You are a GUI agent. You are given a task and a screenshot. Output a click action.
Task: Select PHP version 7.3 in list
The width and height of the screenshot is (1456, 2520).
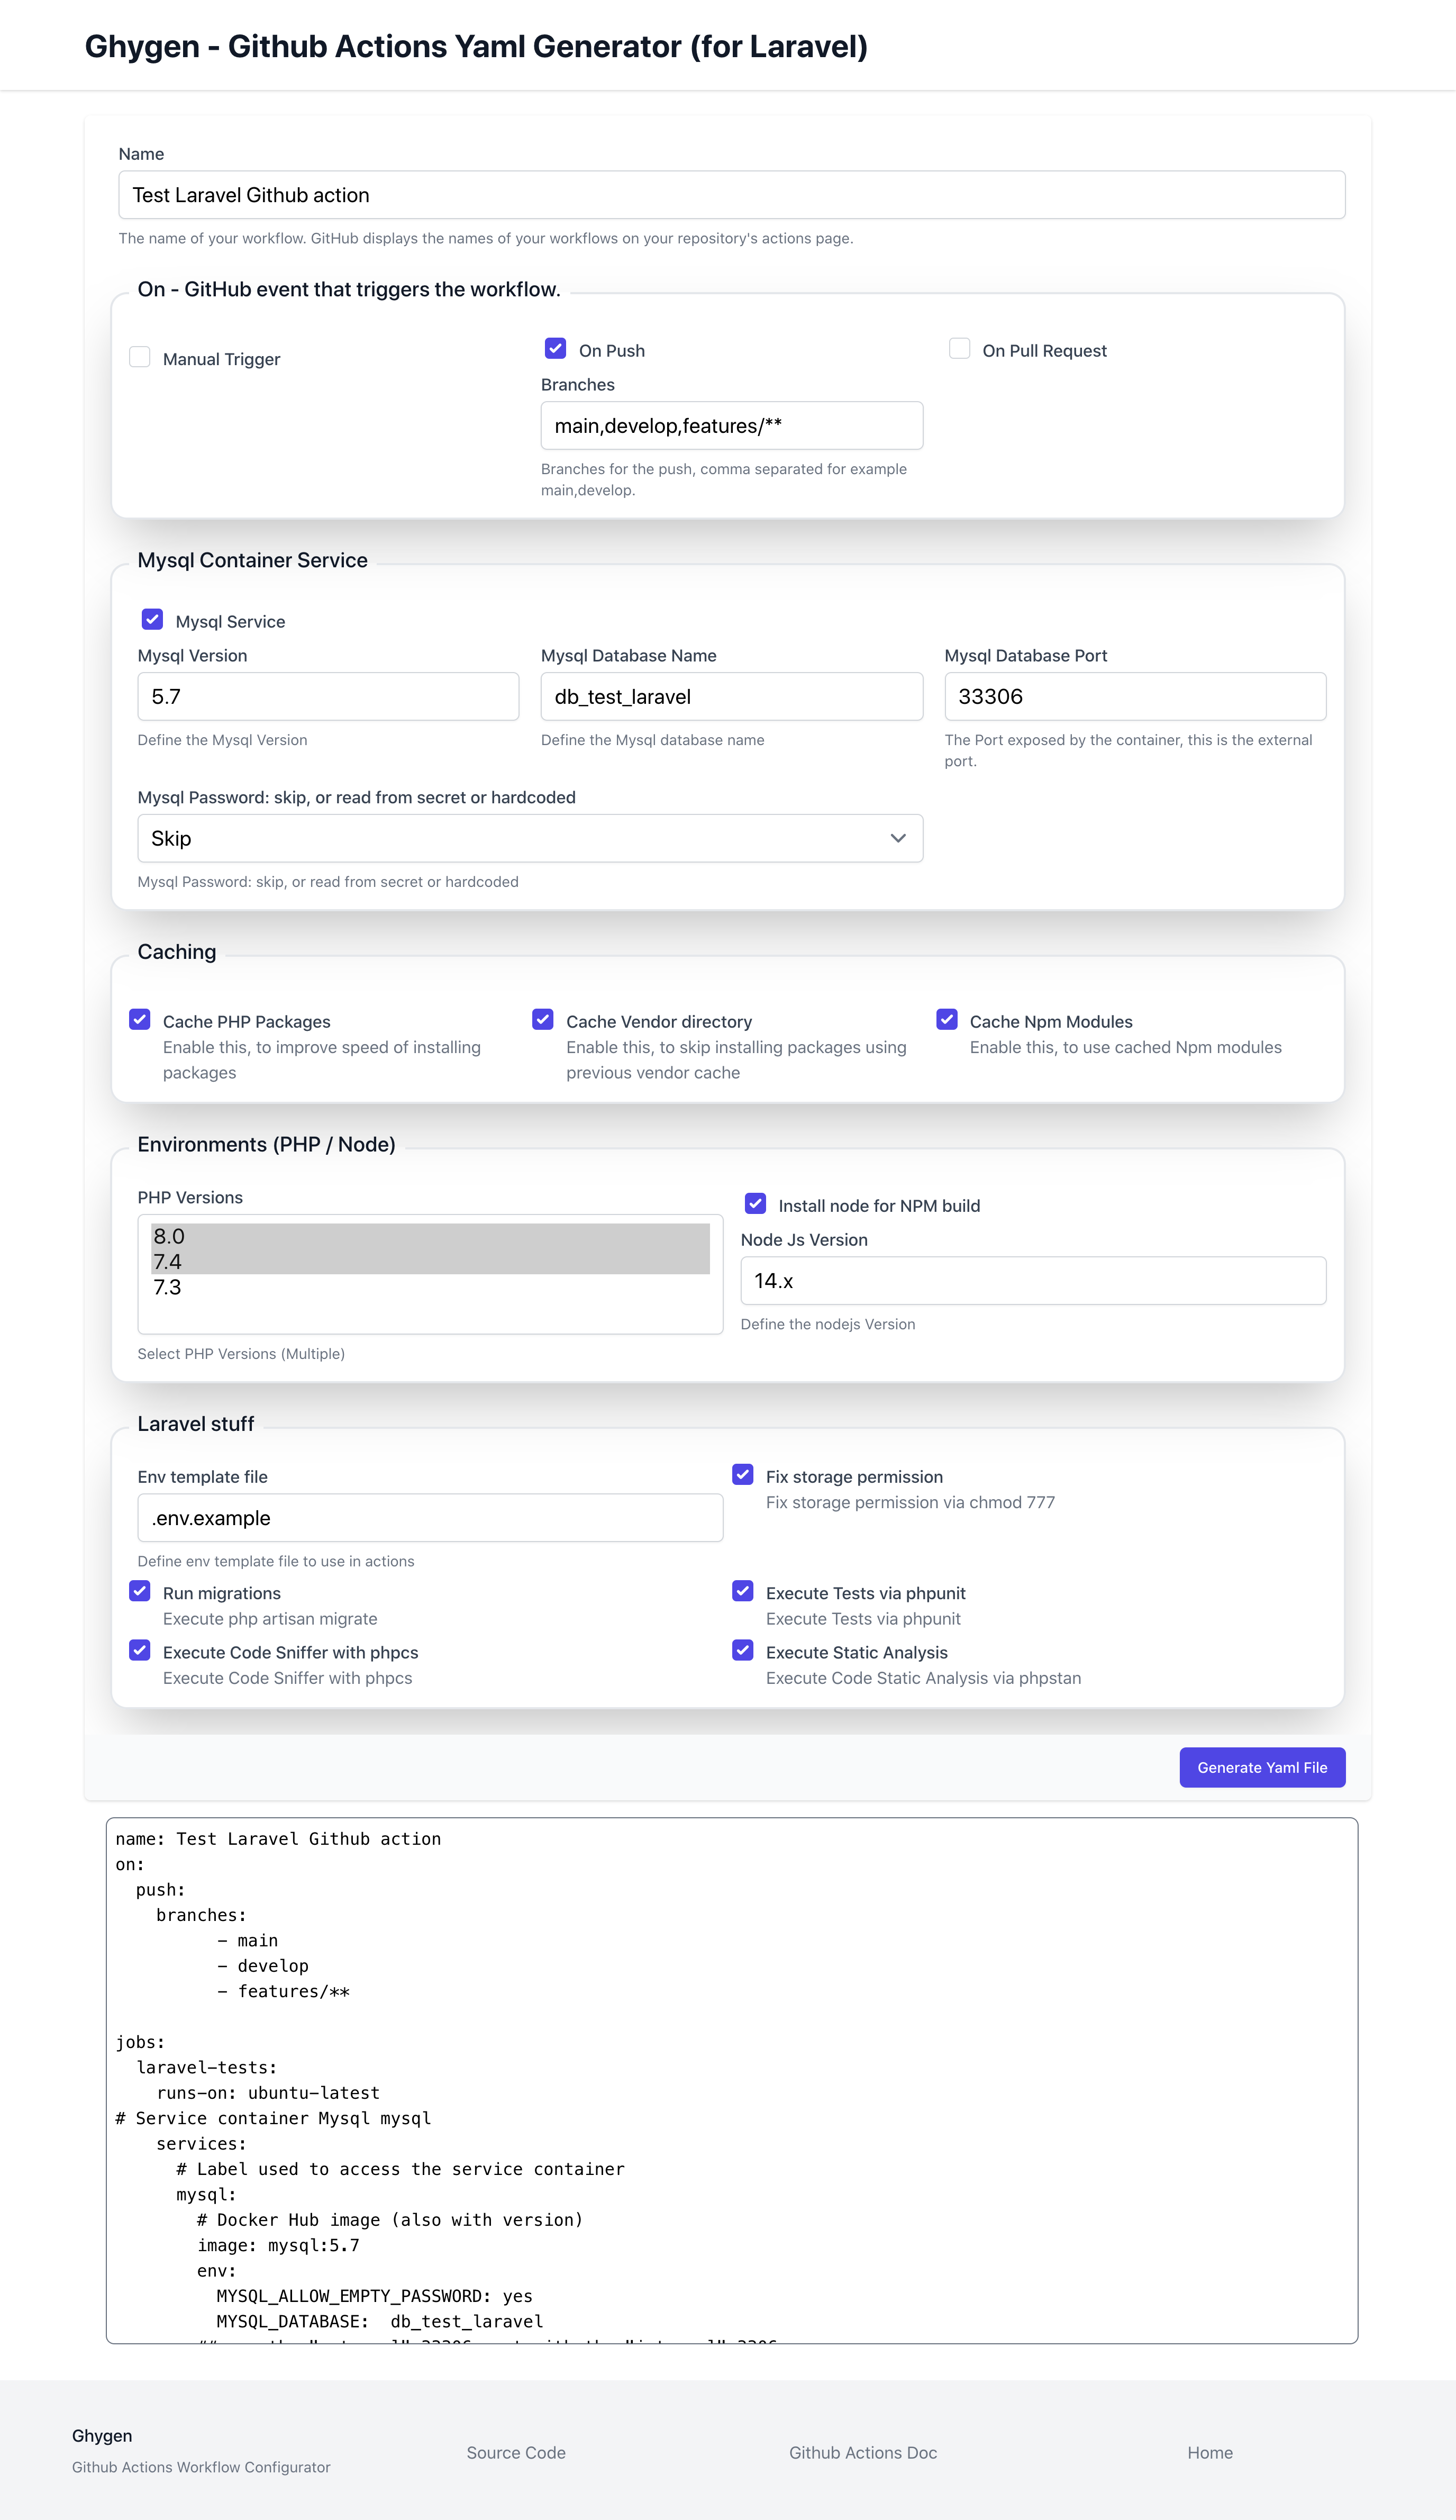click(168, 1287)
